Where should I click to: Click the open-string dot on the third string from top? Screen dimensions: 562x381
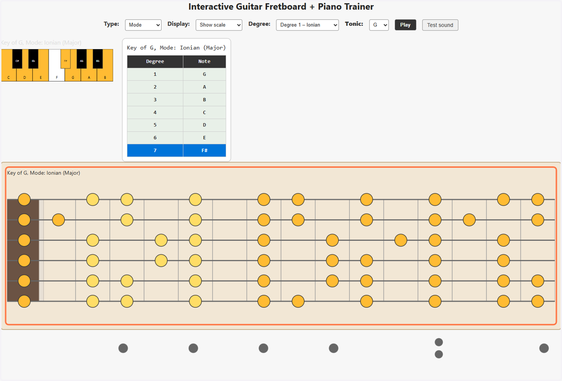[24, 240]
